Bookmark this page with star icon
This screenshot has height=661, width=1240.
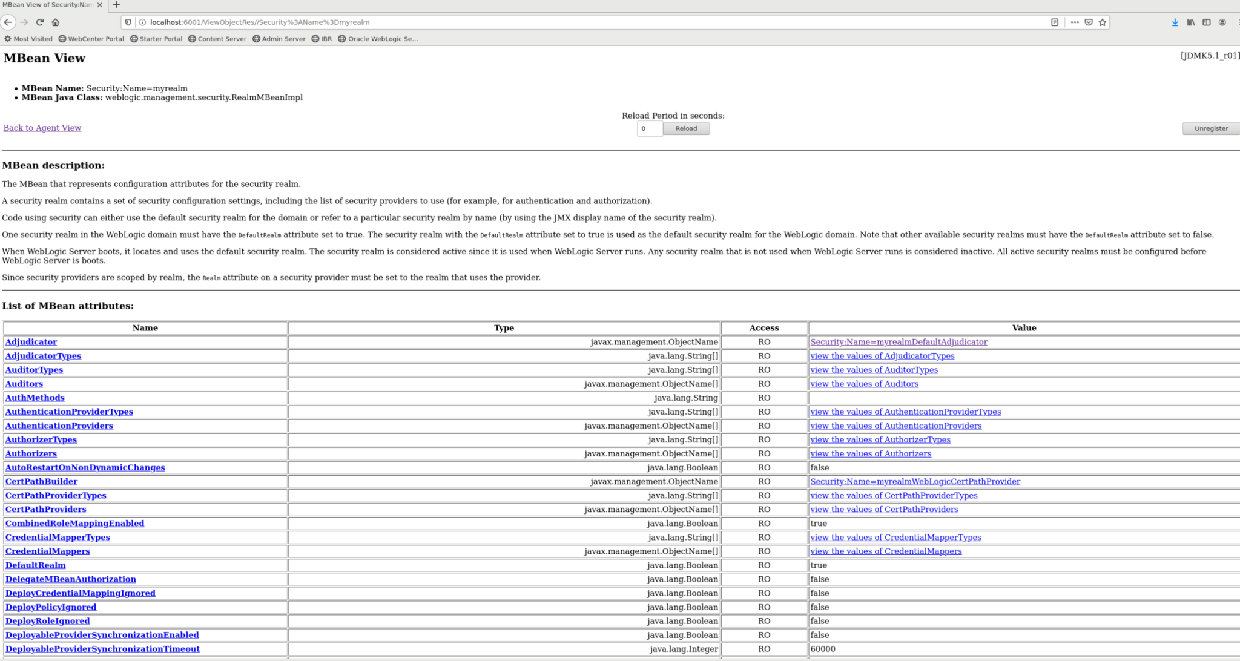(x=1103, y=22)
